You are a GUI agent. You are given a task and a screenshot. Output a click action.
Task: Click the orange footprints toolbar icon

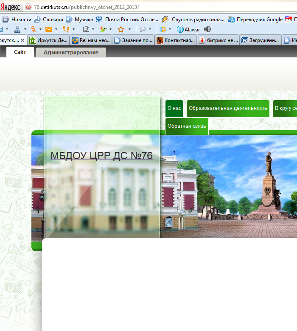coord(66,29)
